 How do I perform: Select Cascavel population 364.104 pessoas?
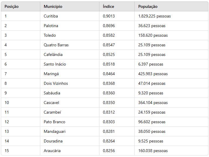[x=153, y=103]
